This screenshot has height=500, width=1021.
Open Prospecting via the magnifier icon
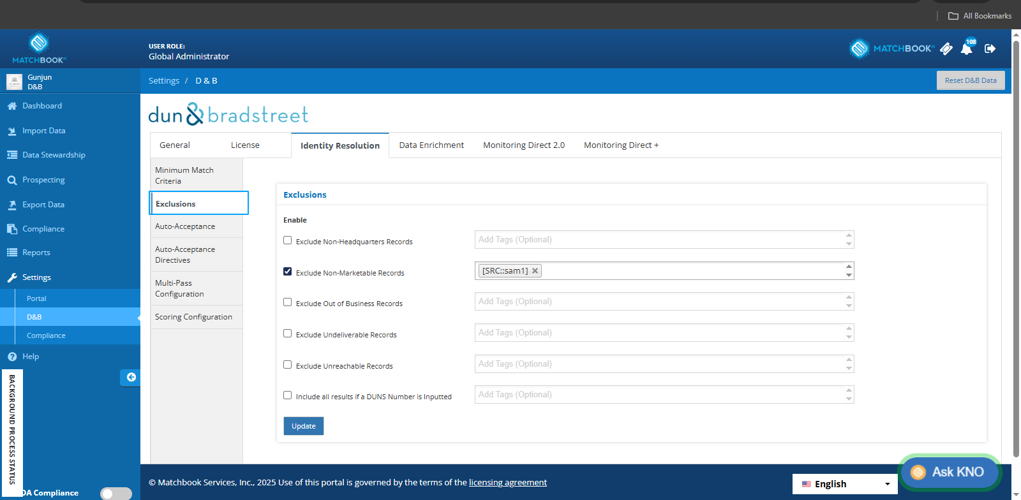click(12, 180)
